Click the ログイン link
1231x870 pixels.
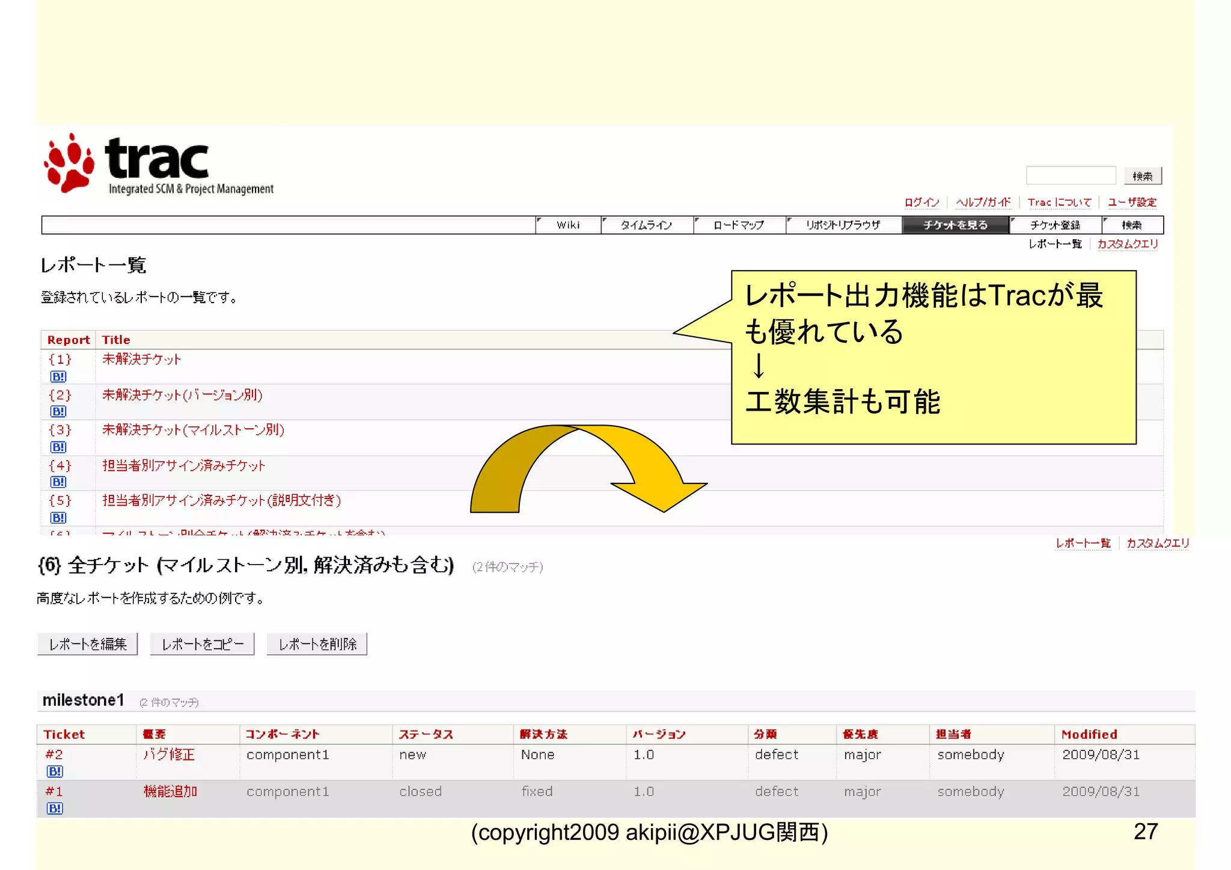[x=922, y=202]
